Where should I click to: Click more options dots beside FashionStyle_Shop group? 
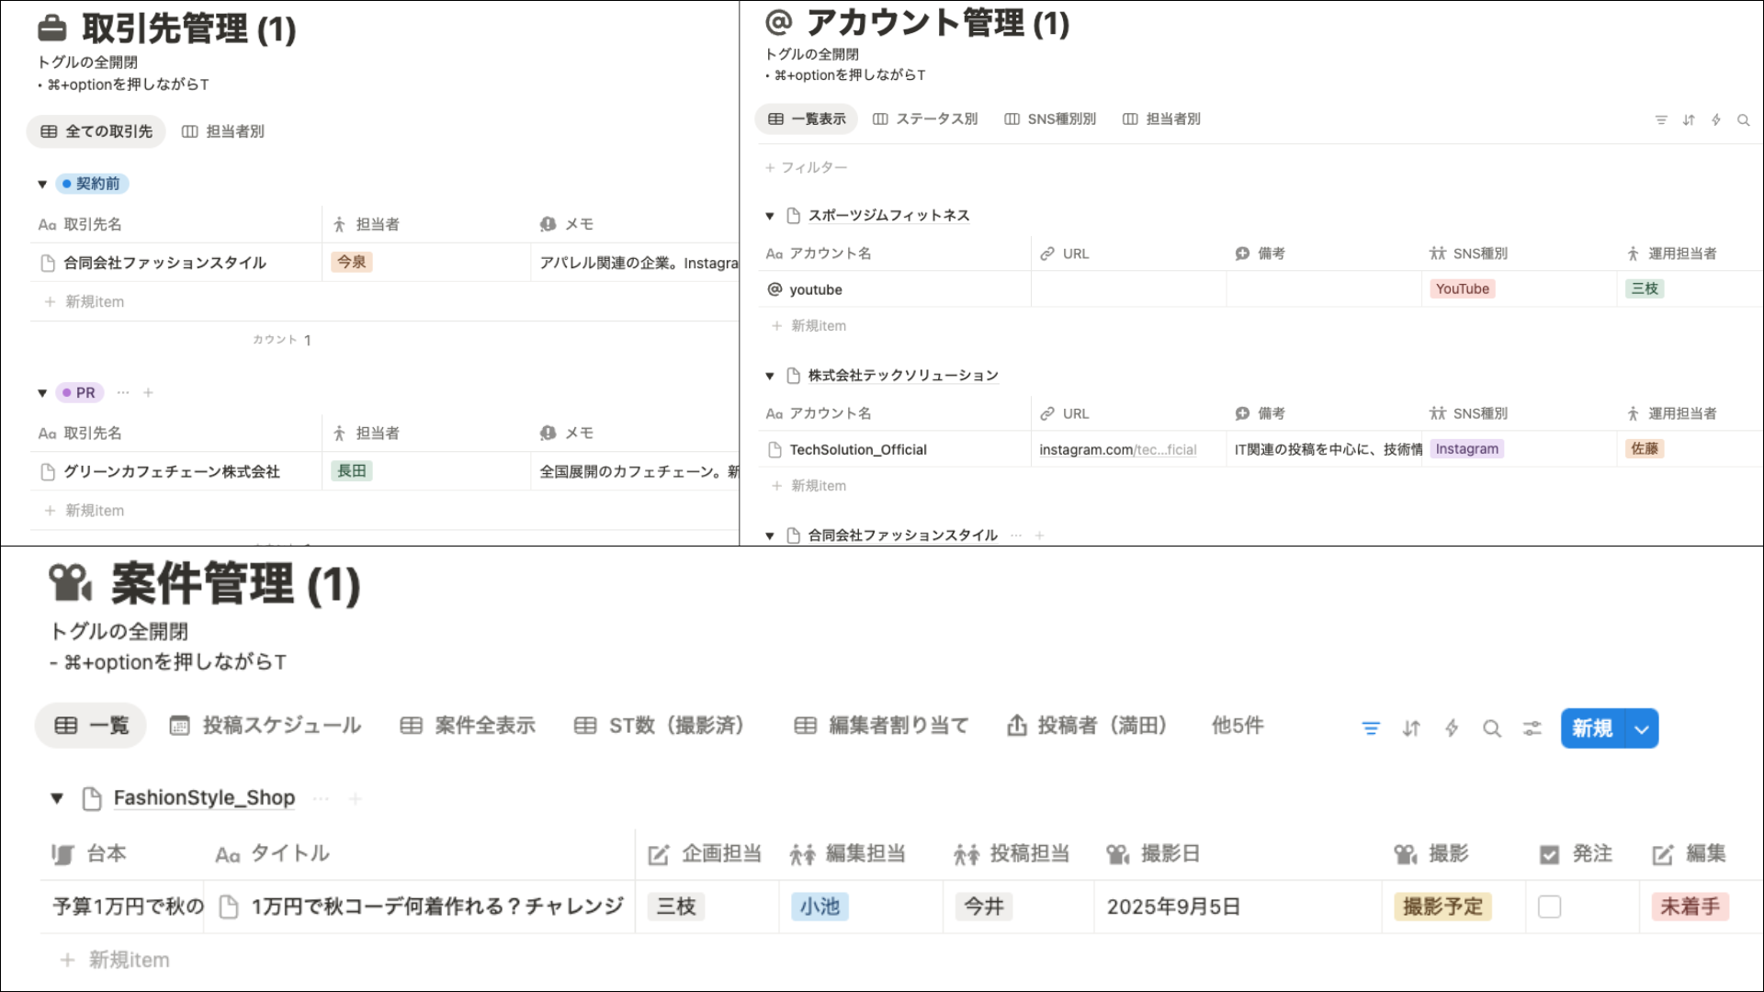point(321,798)
